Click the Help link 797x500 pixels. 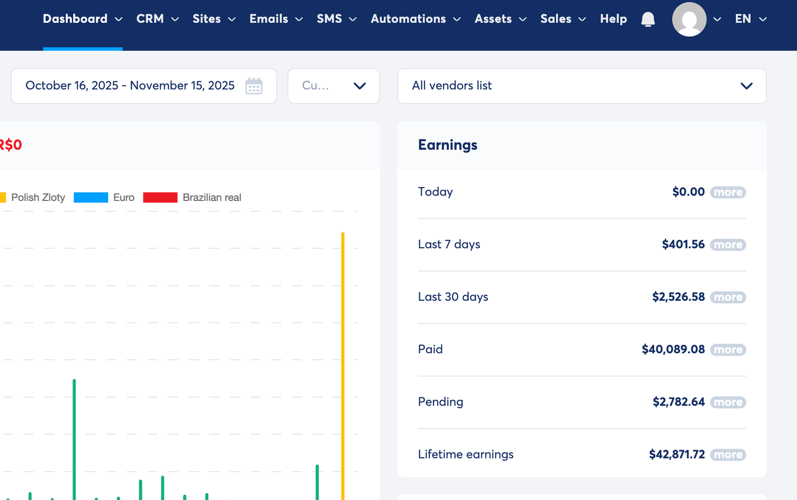coord(613,19)
